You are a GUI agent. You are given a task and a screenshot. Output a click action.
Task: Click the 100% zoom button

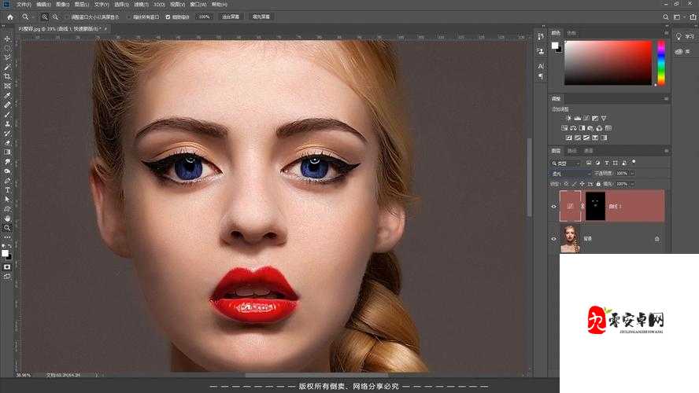[x=204, y=17]
